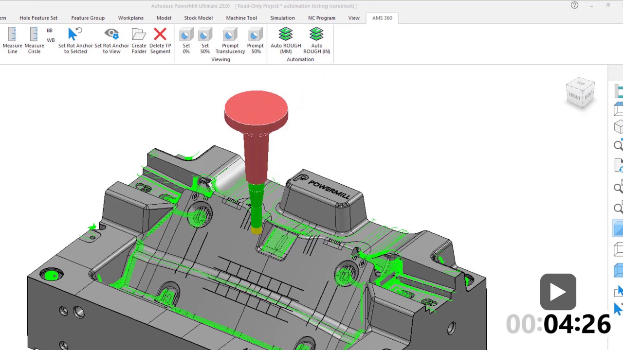Click the green cutting tool shank
Viewport: 623px width, 350px height.
pos(256,205)
